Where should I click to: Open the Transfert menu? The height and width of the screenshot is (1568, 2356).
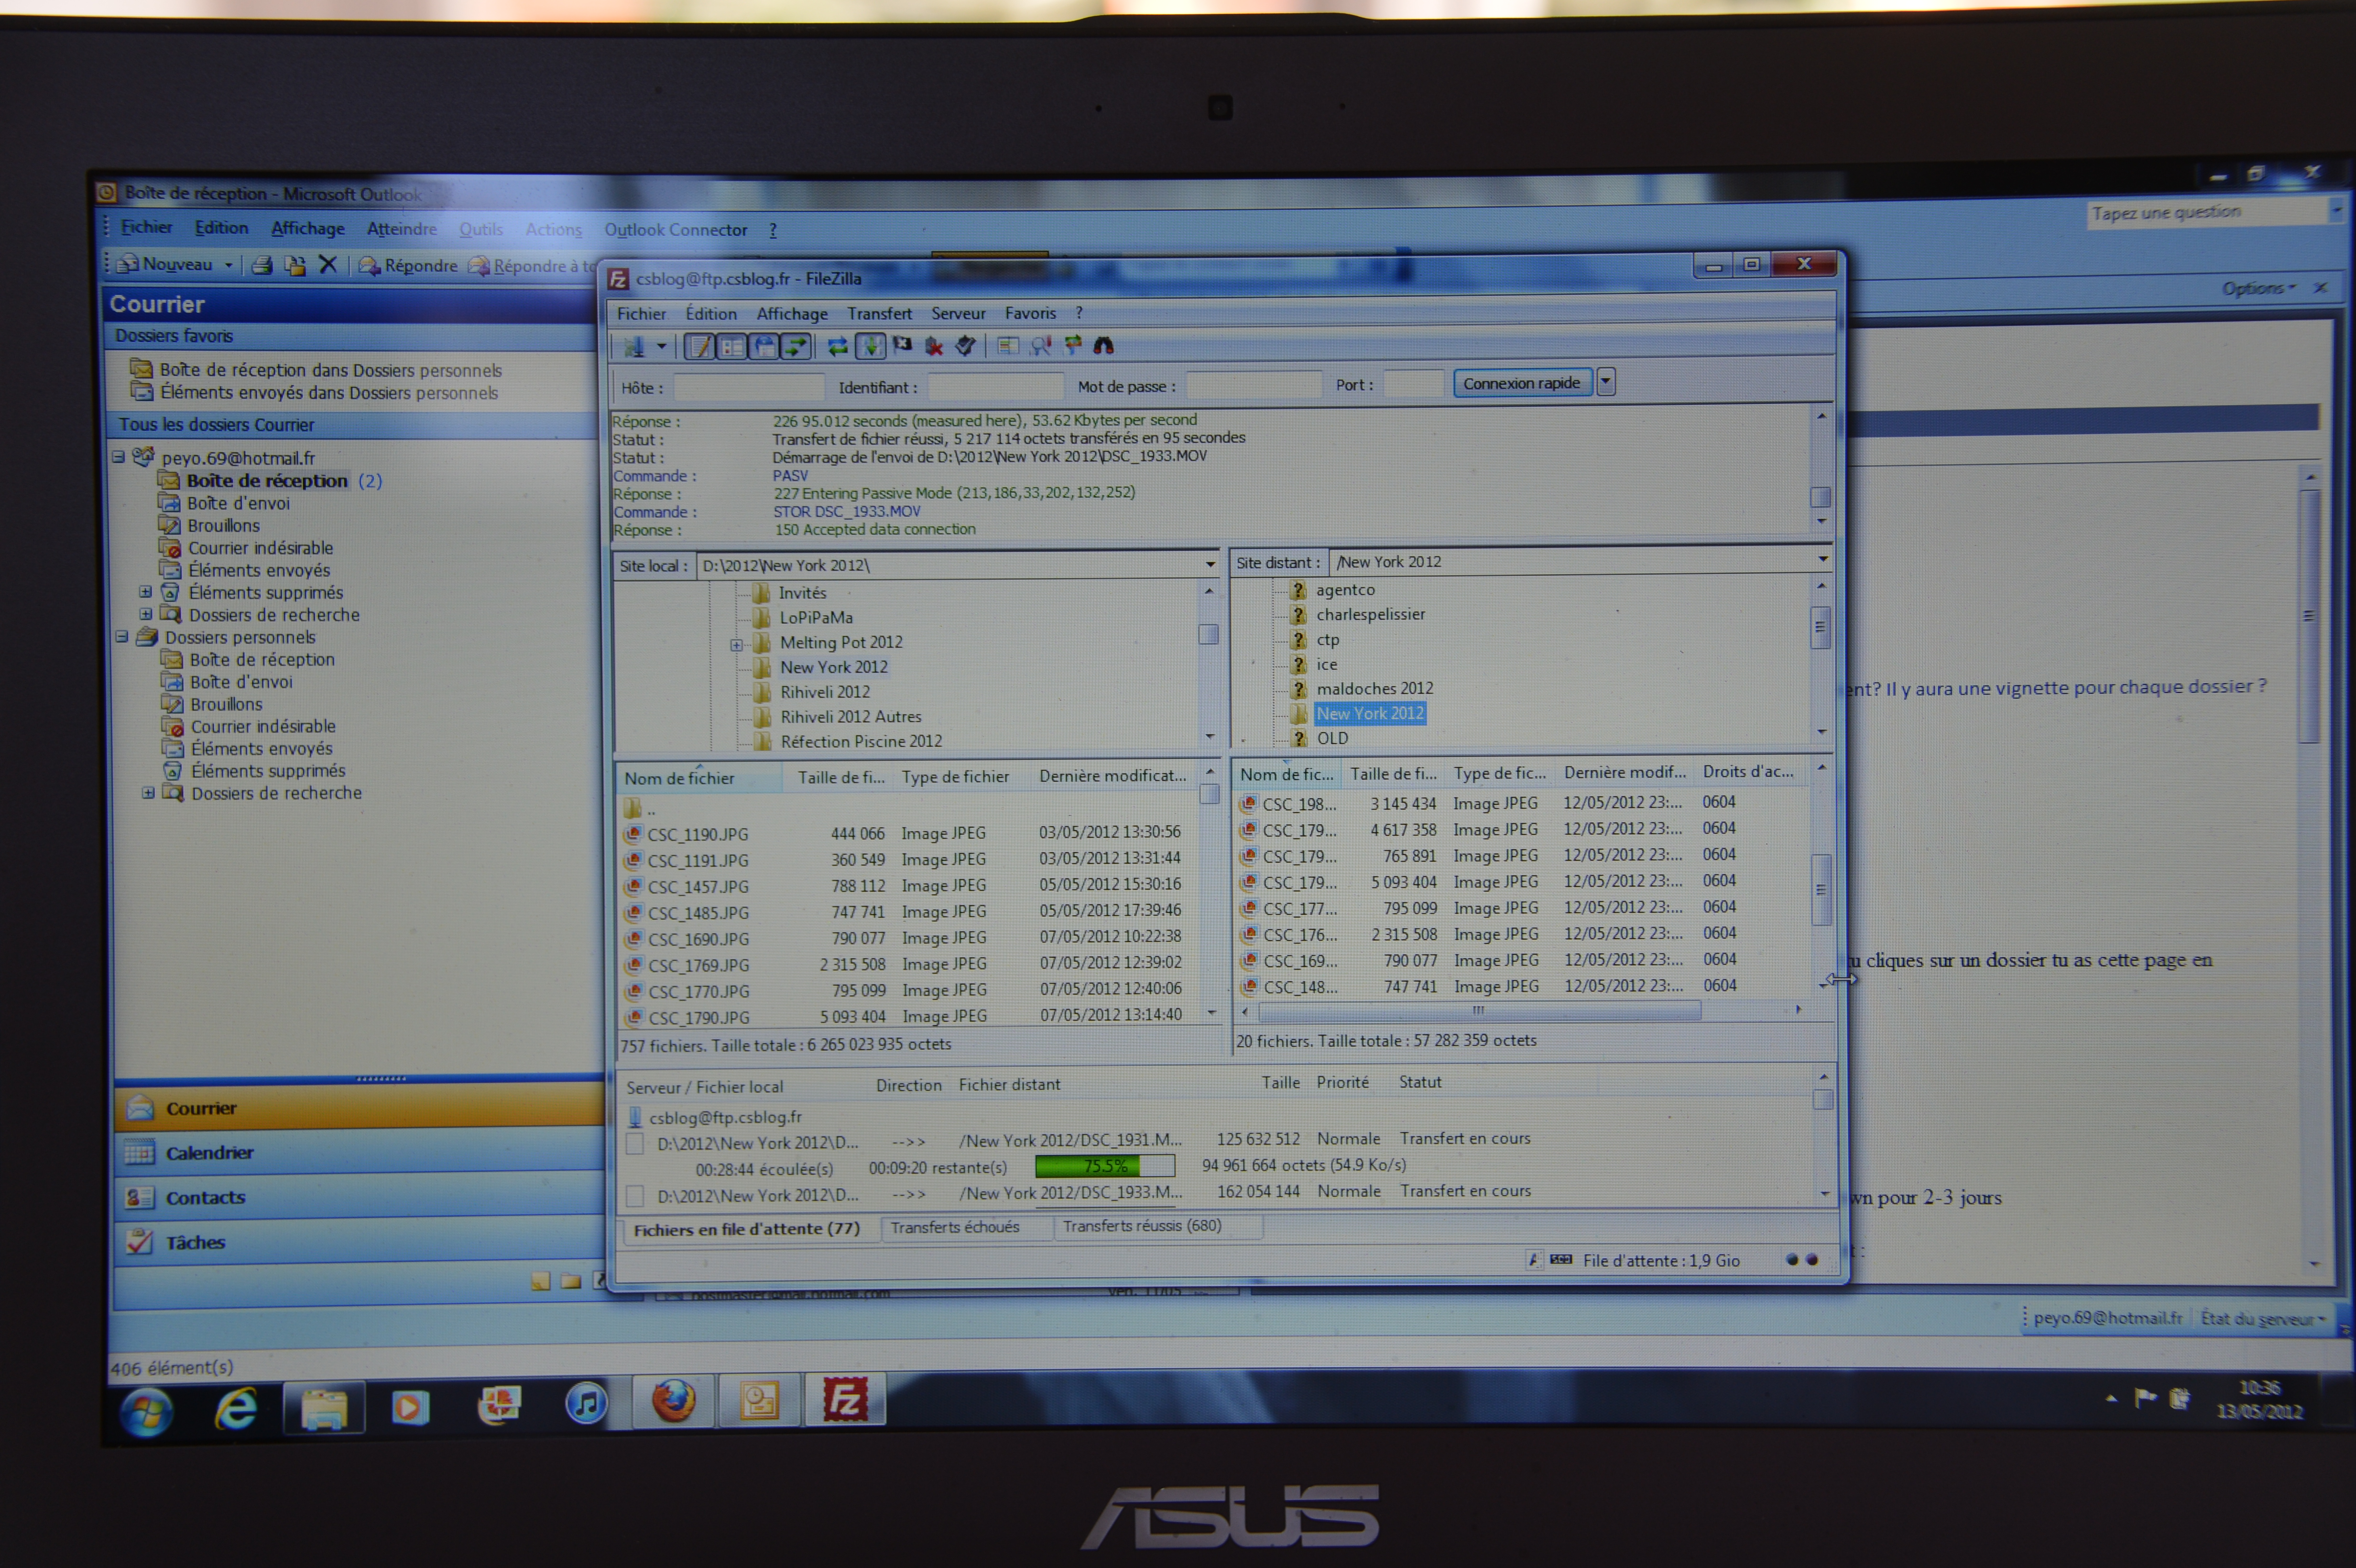point(879,314)
